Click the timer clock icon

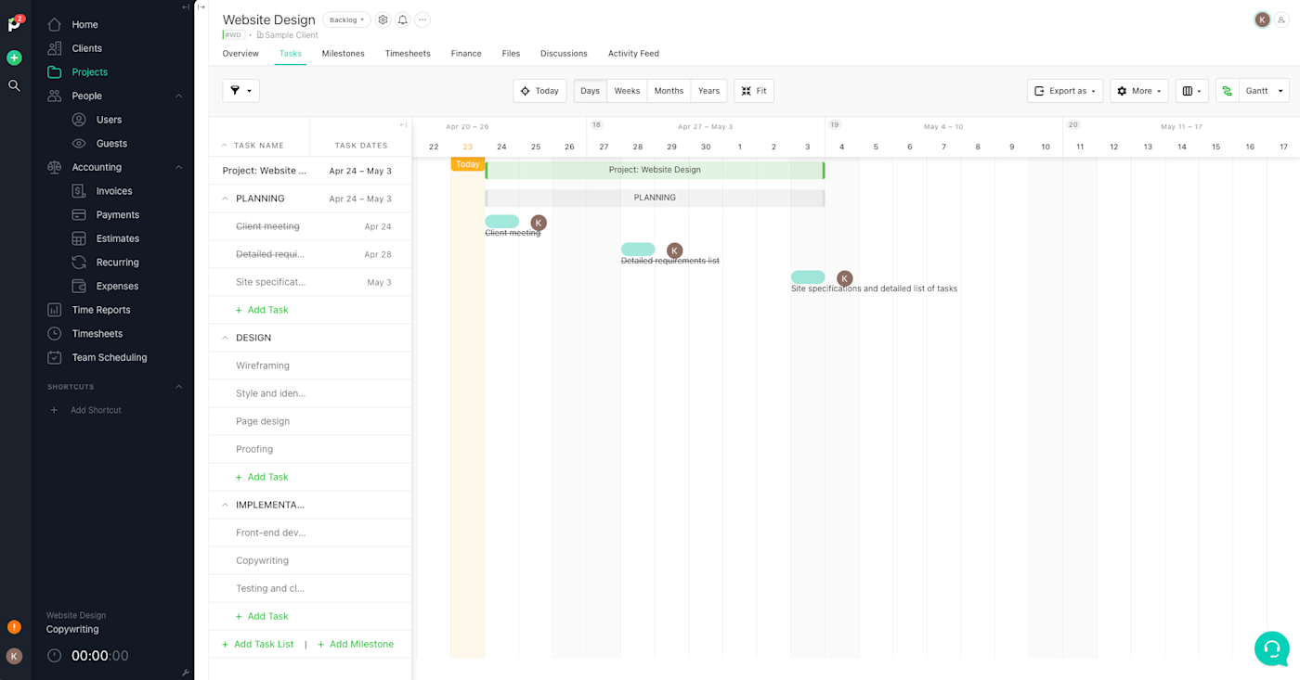click(55, 656)
